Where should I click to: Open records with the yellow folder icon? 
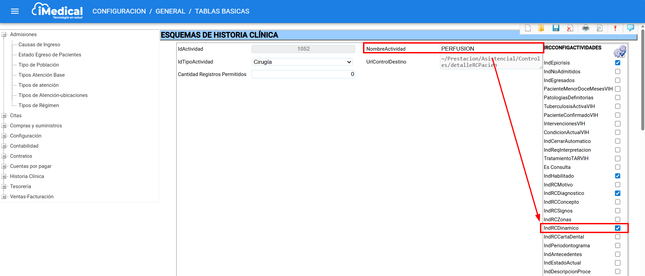point(541,28)
